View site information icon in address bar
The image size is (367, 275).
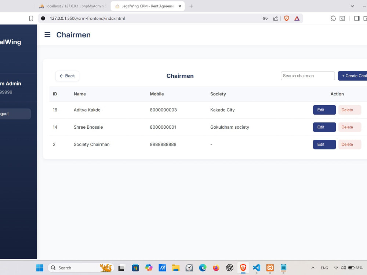43,18
